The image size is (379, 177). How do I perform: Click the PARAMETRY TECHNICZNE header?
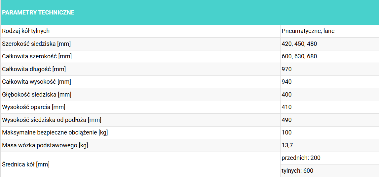(38, 13)
